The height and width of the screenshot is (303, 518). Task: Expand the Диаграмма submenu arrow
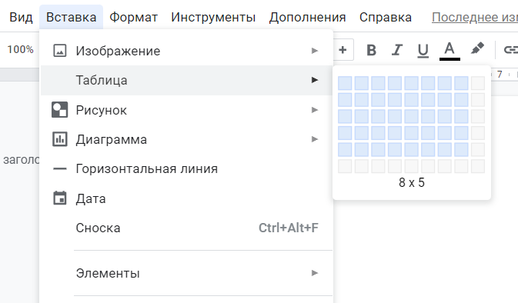point(315,139)
